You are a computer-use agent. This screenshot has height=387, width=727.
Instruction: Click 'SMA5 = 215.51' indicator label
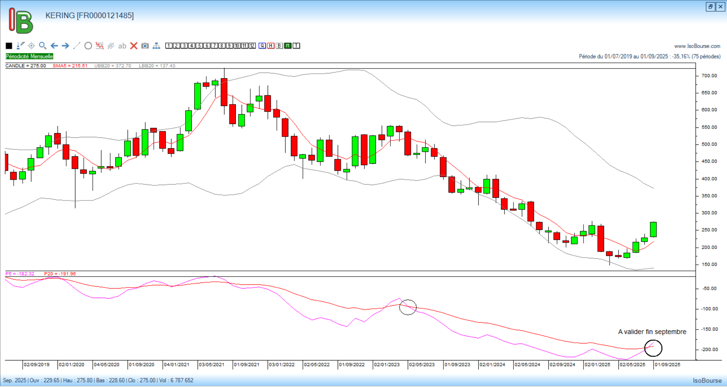[70, 66]
